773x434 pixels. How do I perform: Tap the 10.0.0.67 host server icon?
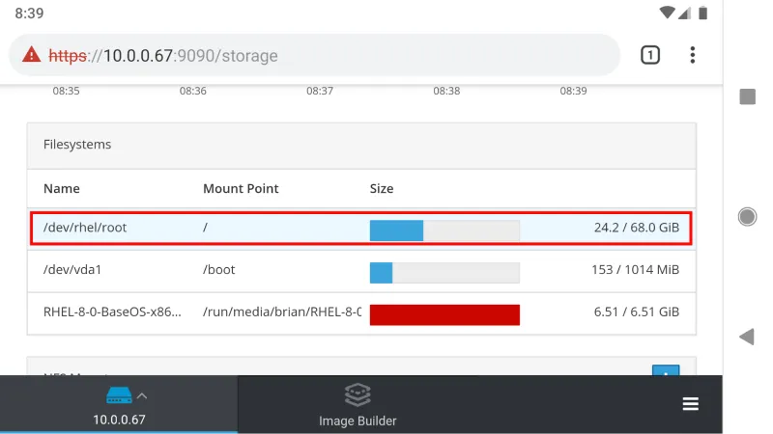pos(119,396)
